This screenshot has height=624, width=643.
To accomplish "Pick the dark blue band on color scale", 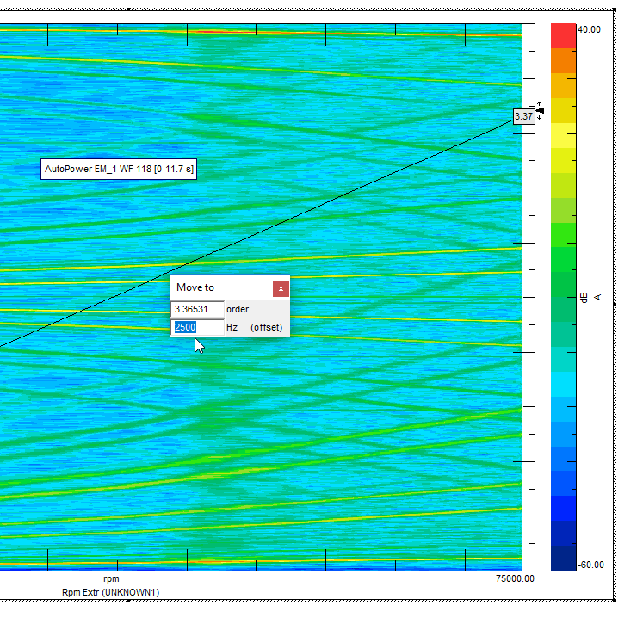I will [x=564, y=558].
